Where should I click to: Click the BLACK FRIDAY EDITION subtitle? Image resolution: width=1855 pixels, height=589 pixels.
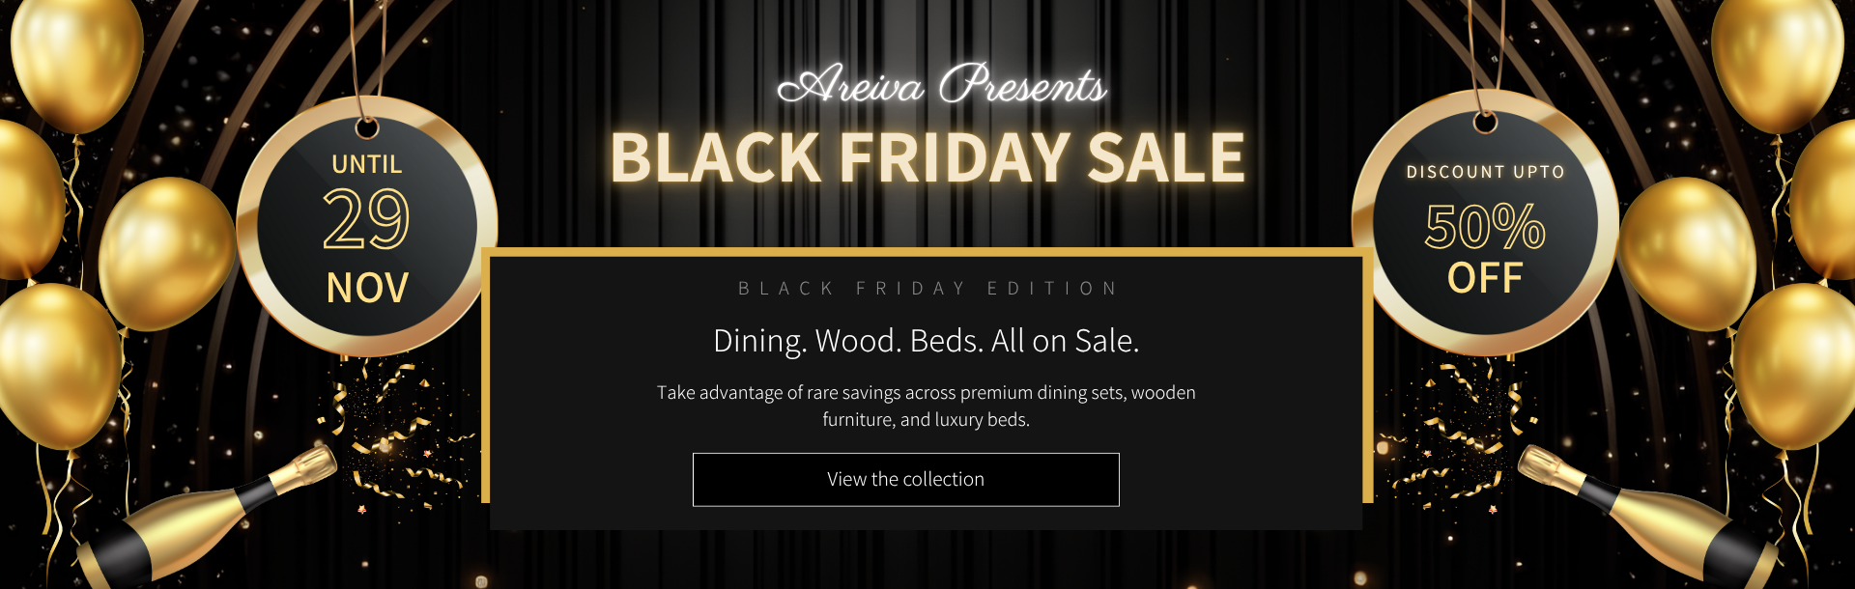tap(927, 289)
